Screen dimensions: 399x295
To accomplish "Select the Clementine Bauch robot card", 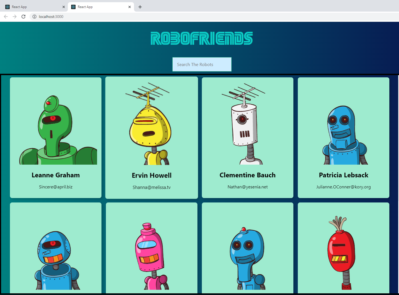I will pos(247,138).
